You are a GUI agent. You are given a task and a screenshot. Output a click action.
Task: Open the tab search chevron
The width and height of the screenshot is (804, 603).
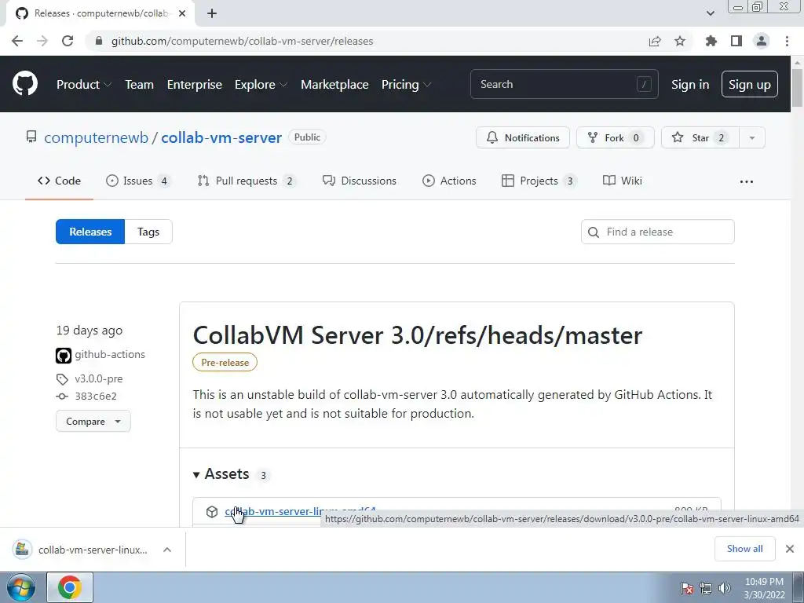(x=710, y=13)
